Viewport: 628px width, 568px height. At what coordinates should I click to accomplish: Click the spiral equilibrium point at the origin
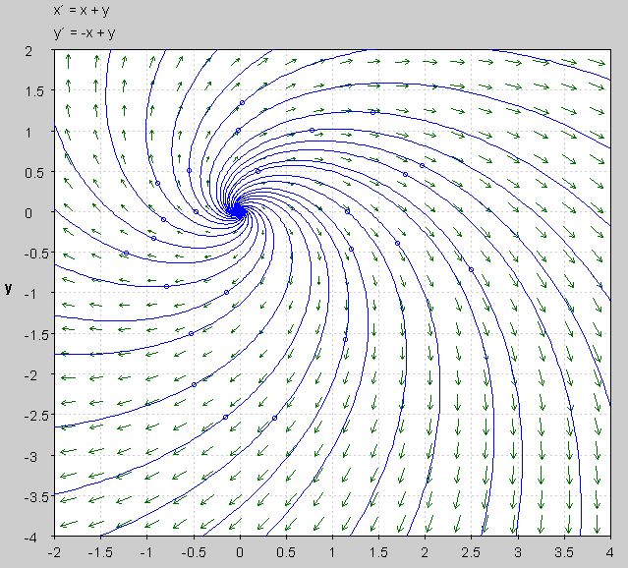click(240, 212)
